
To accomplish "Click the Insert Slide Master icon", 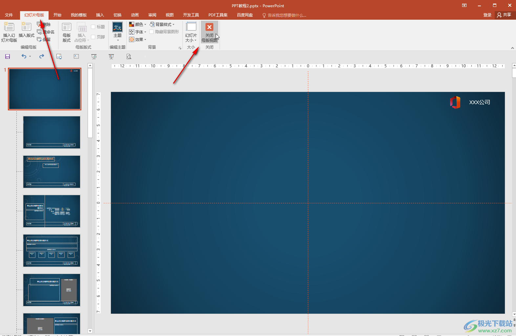I will (9, 27).
